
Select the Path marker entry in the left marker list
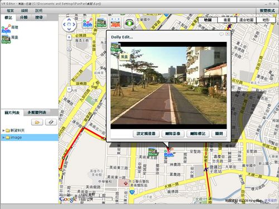tap(10, 28)
